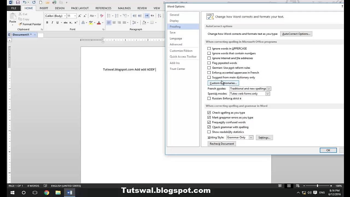
Task: Adjust the zoom slider in status bar
Action: (317, 186)
